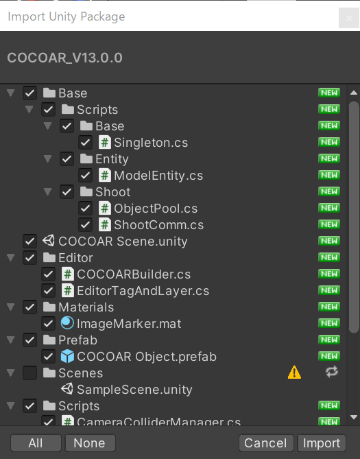Collapse the Entity folder disclosure triangle

click(48, 159)
